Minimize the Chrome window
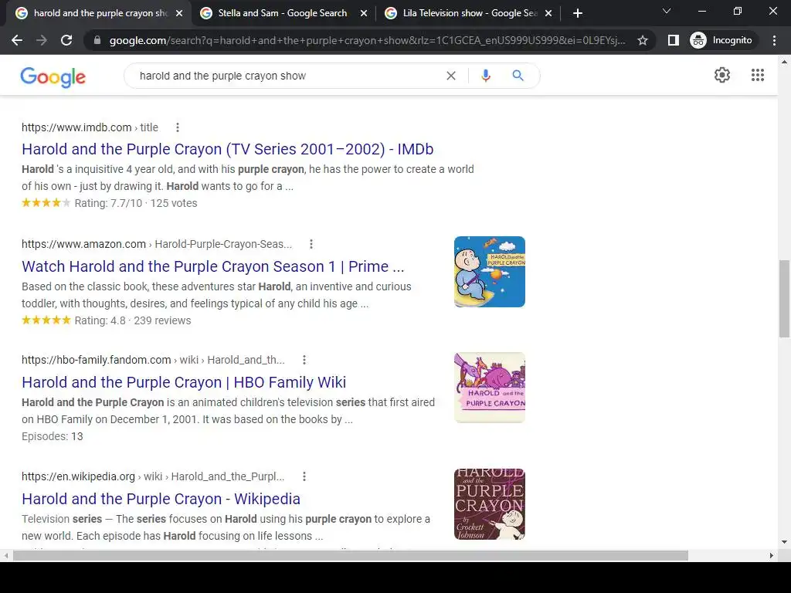This screenshot has height=593, width=791. pos(701,11)
